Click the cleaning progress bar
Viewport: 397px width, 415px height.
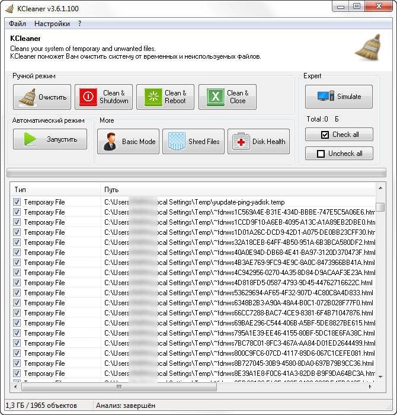(196, 173)
